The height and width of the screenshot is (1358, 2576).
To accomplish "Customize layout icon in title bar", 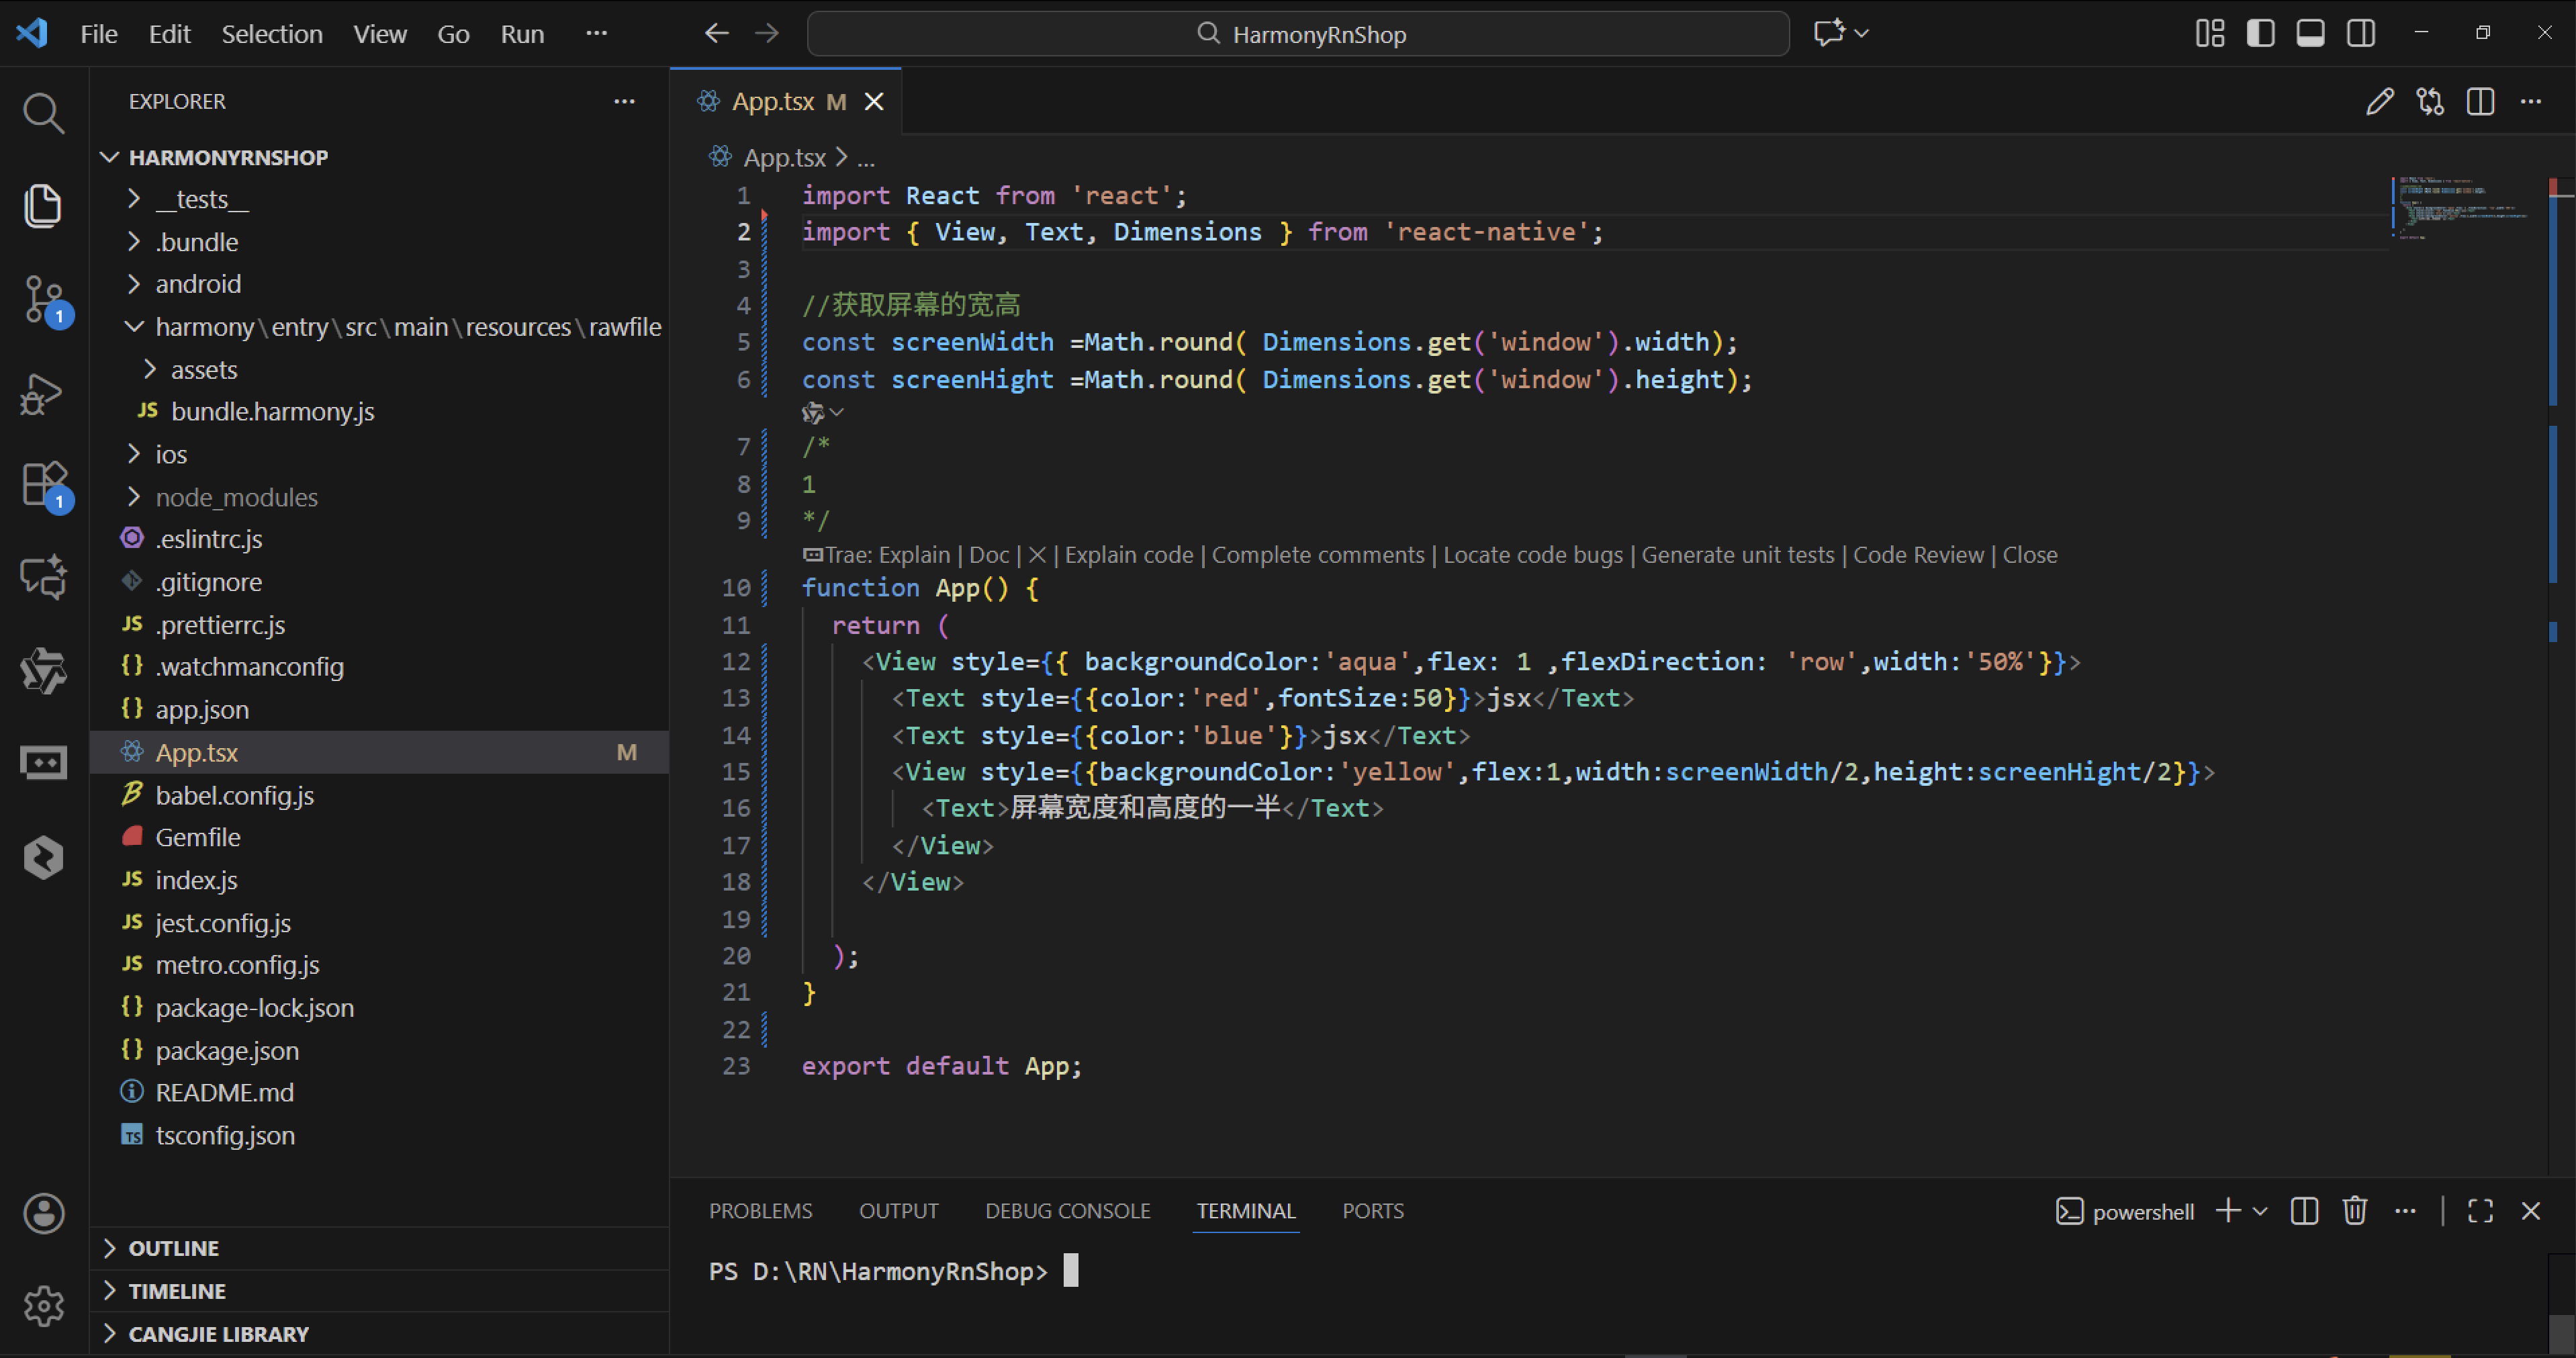I will (x=2210, y=33).
